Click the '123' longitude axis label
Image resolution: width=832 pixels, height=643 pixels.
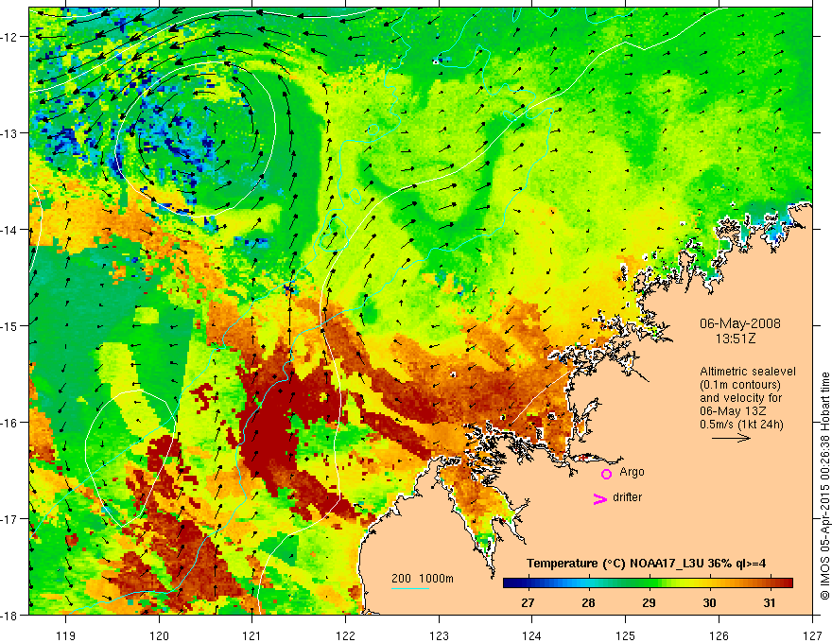pos(439,635)
